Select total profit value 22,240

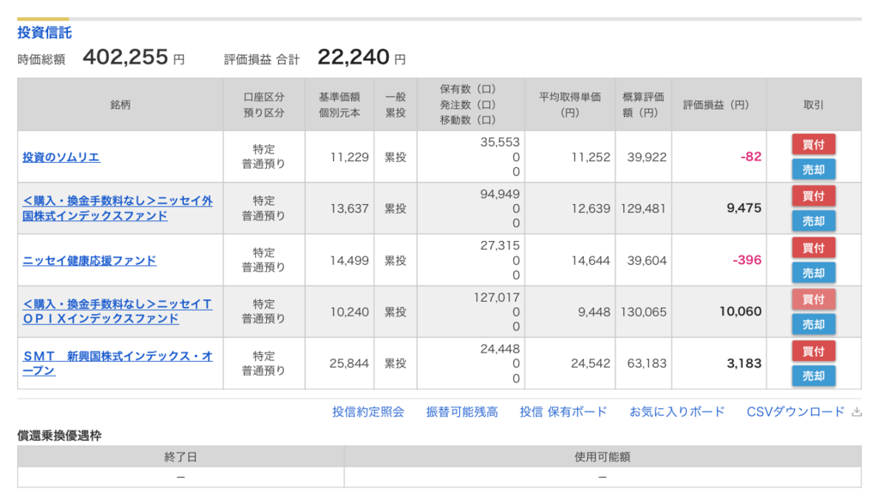[353, 57]
